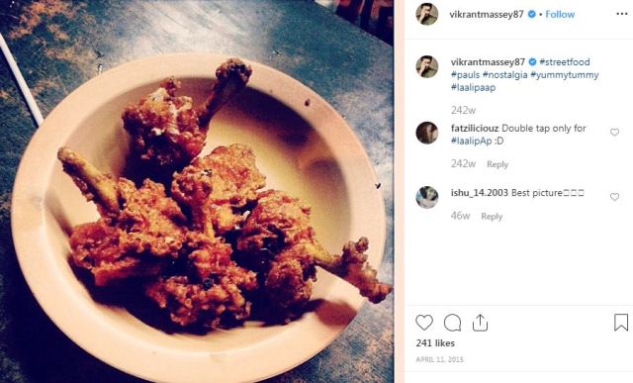
Task: Open fatzilicious profile avatar
Action: tap(427, 133)
